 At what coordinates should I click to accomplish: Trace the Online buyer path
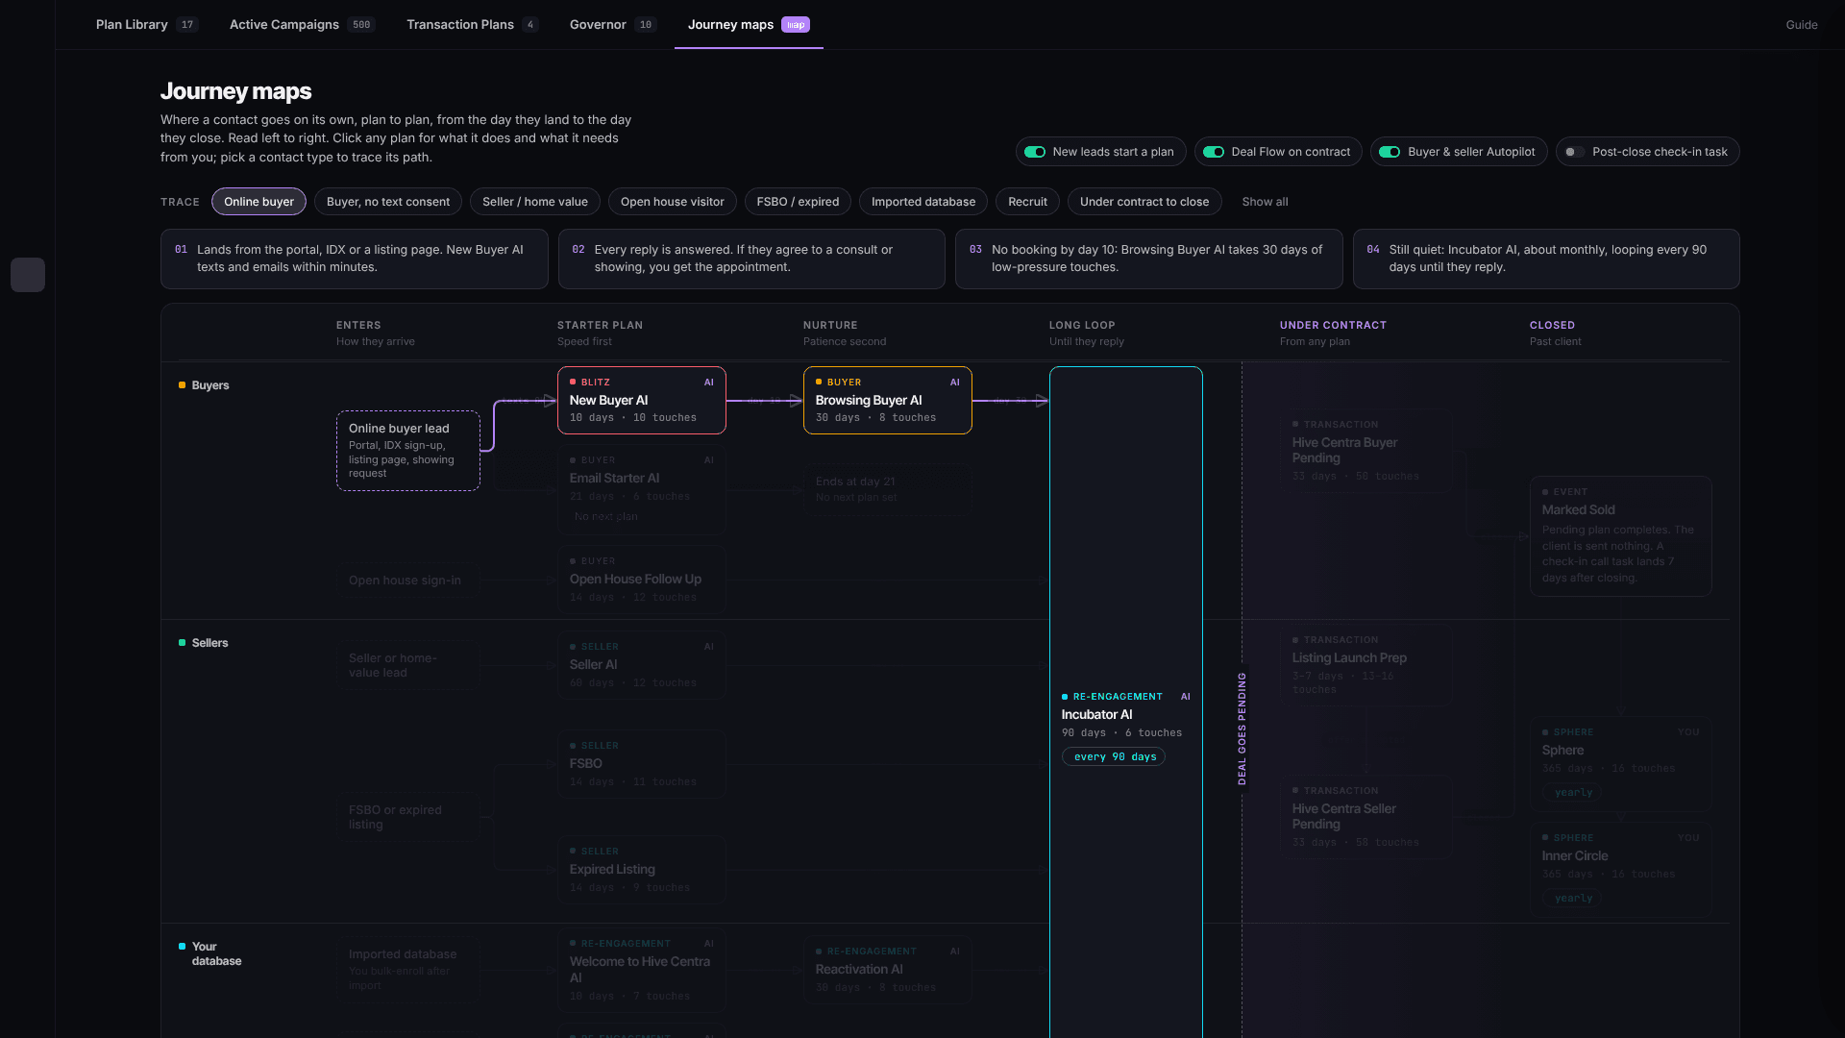click(x=258, y=202)
